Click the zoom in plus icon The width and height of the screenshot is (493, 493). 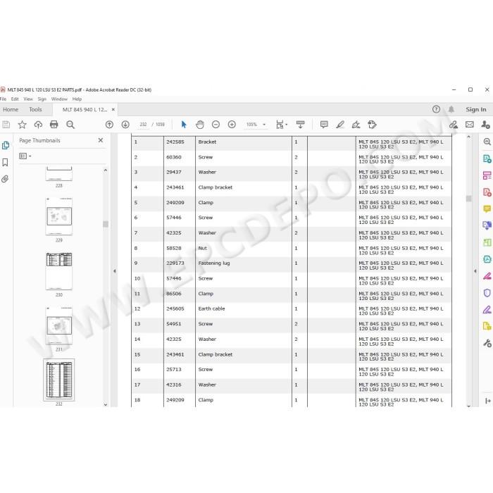coord(232,125)
